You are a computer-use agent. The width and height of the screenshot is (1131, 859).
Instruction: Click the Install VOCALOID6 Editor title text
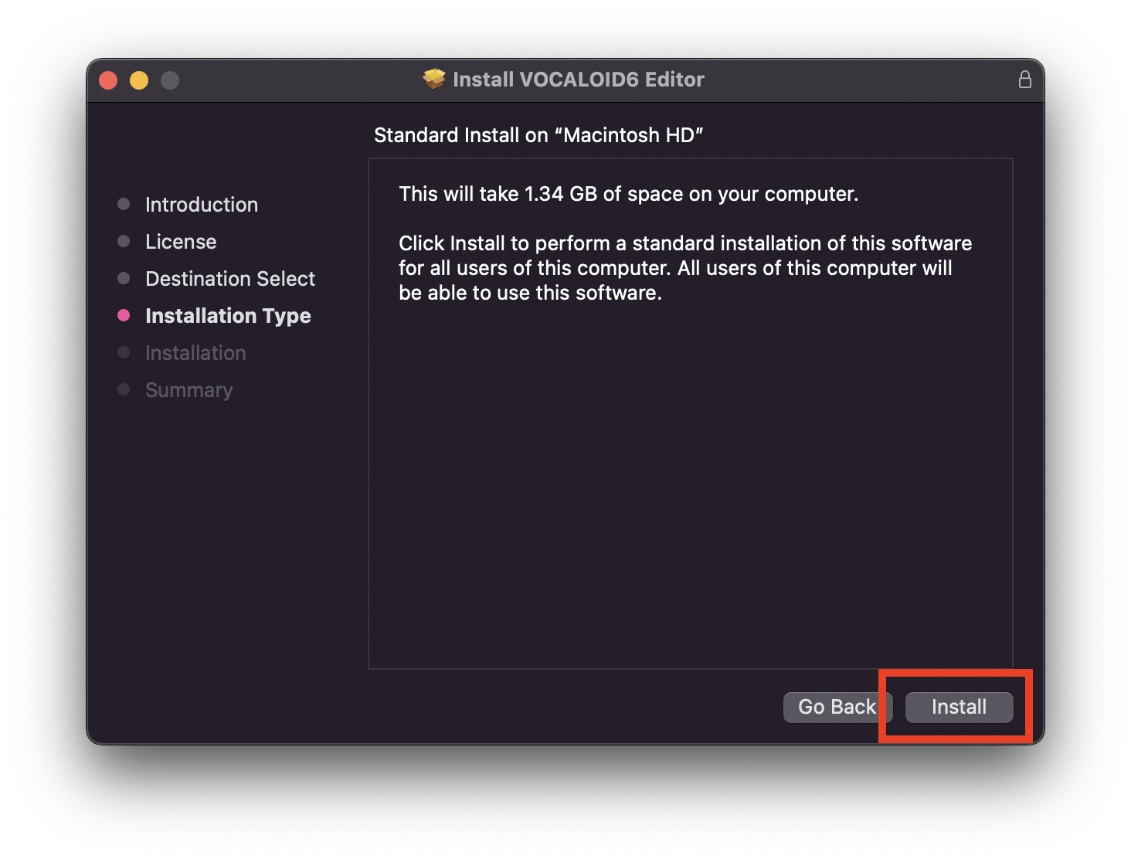[x=578, y=79]
